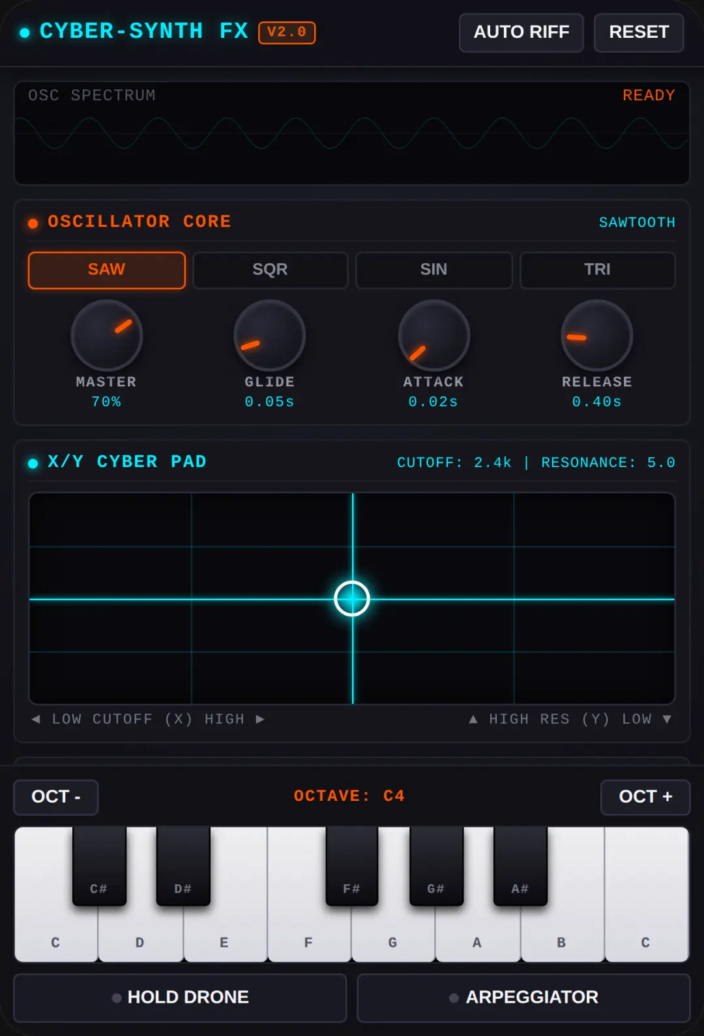Click the SAWTOOTH label in Oscillator Core

pyautogui.click(x=637, y=222)
